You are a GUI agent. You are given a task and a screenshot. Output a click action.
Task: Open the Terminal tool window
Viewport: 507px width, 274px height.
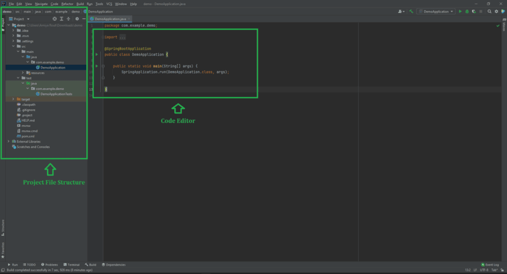click(72, 264)
